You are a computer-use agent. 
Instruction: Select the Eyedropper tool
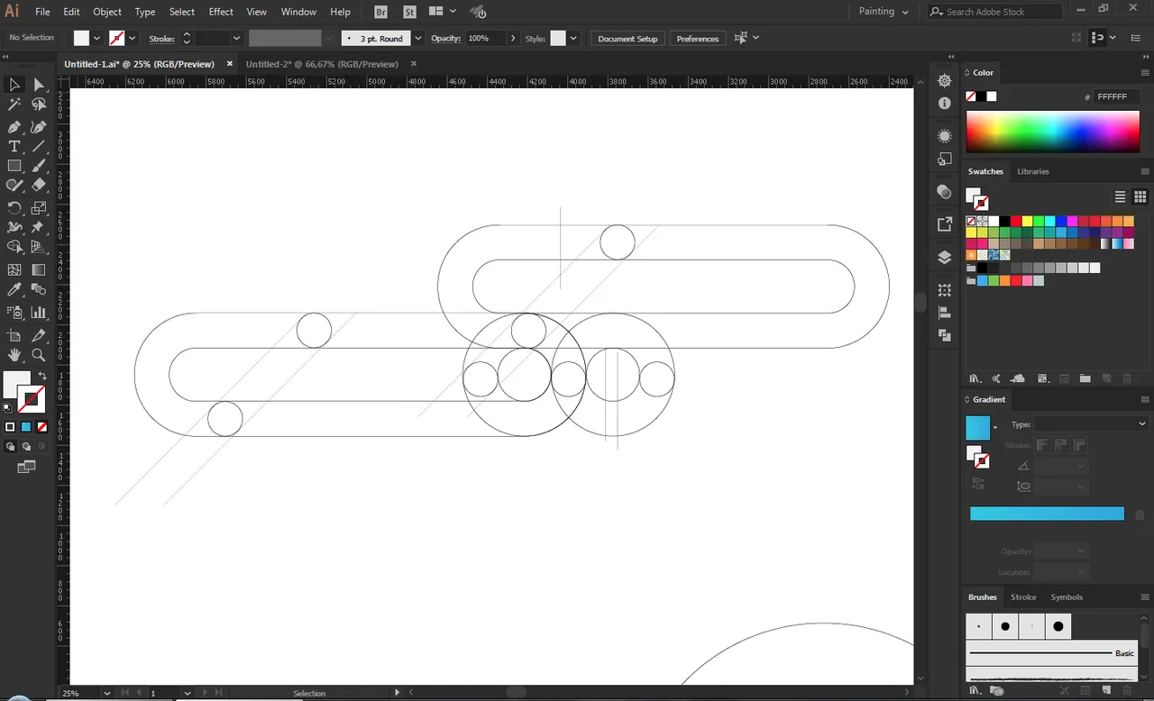pyautogui.click(x=14, y=289)
